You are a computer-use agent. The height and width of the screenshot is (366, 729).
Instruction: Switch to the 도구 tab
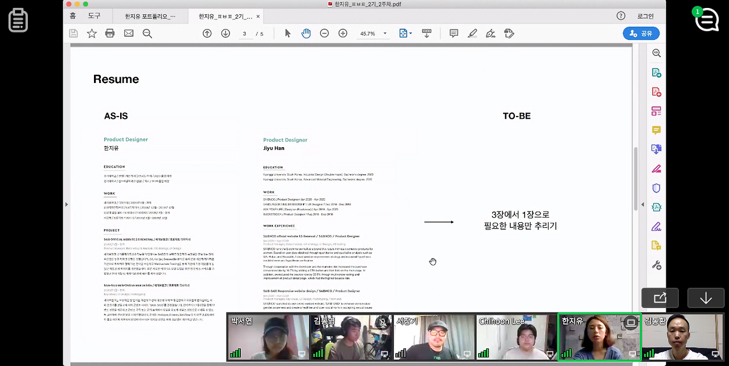[94, 16]
